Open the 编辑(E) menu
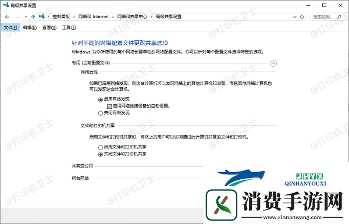The height and width of the screenshot is (224, 349). [30, 27]
